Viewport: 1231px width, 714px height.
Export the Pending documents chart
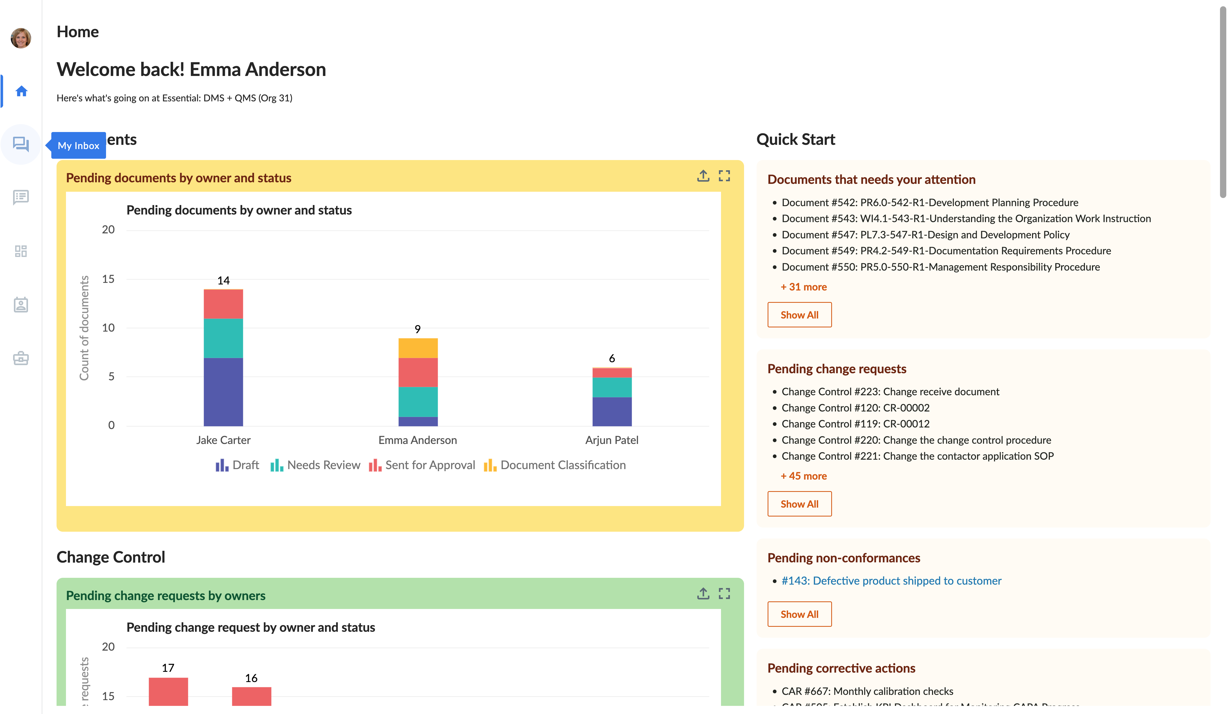point(703,176)
